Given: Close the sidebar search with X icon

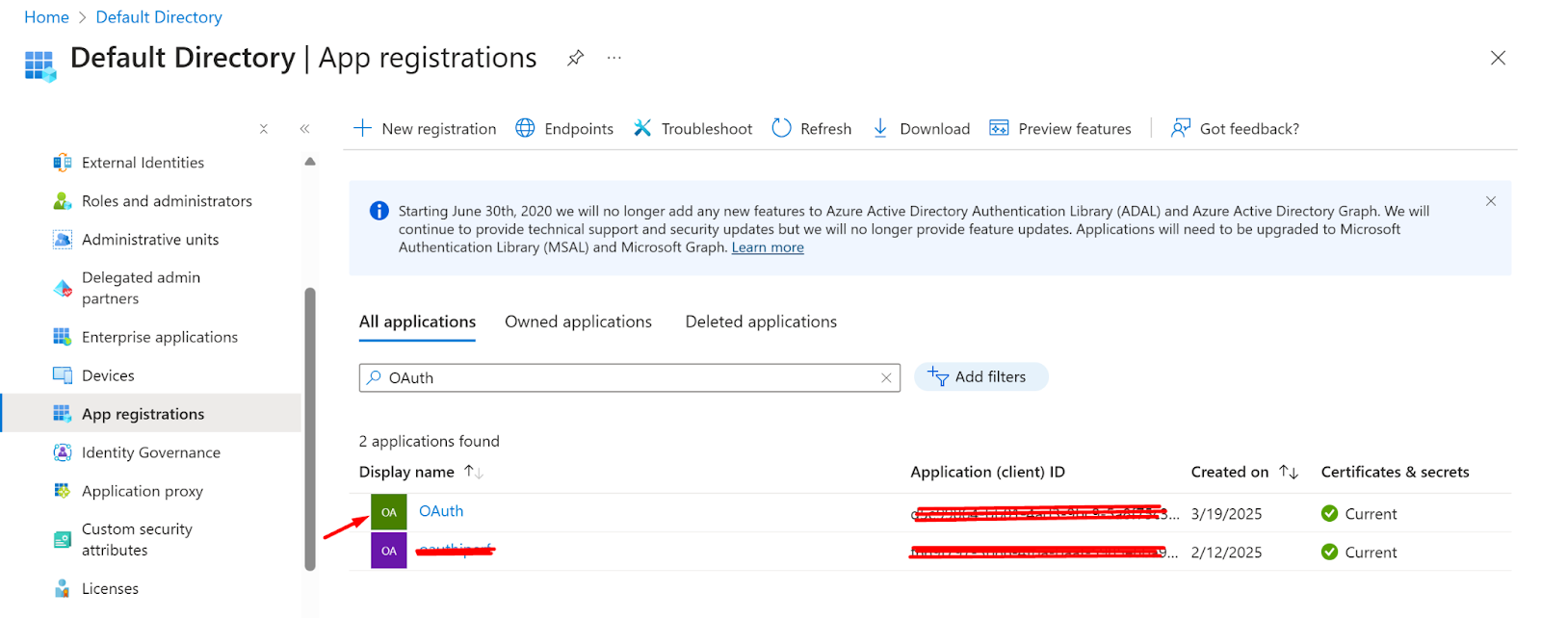Looking at the screenshot, I should point(264,129).
